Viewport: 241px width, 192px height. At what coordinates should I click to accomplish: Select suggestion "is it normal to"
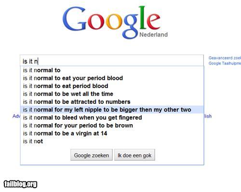tap(112, 70)
